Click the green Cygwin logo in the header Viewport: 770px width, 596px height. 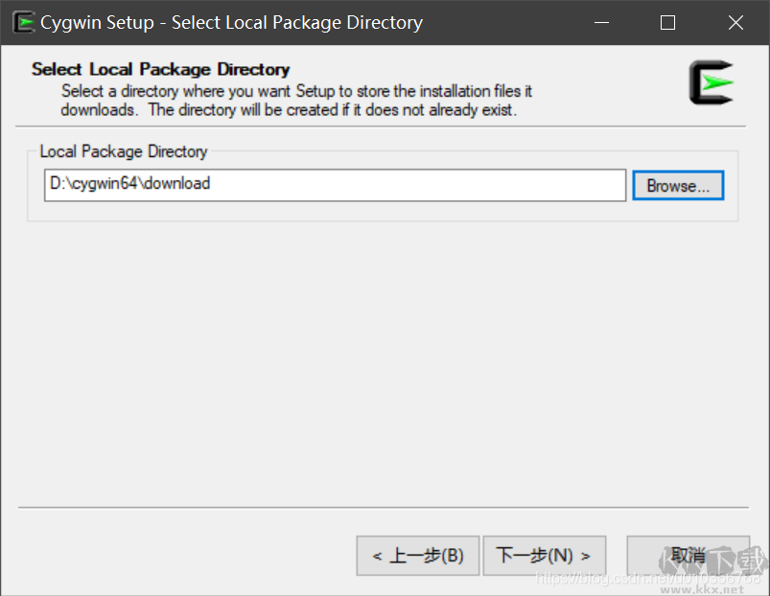(x=711, y=83)
